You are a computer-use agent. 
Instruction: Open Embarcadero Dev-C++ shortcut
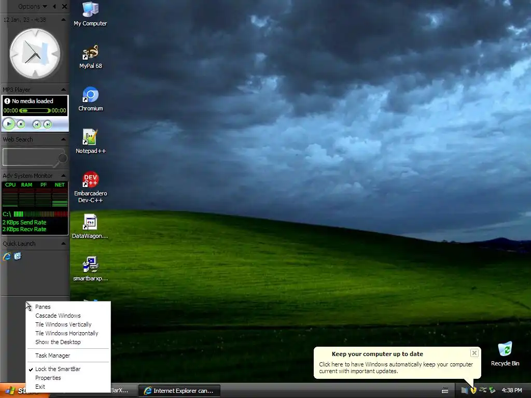[90, 187]
